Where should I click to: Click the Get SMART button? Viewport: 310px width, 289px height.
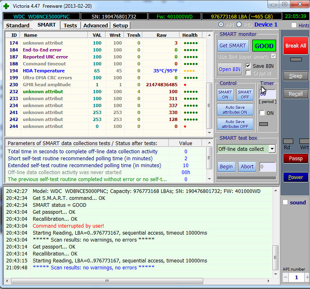(232, 46)
